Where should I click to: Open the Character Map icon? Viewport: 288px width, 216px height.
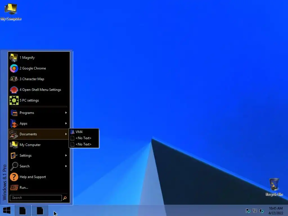tap(14, 79)
